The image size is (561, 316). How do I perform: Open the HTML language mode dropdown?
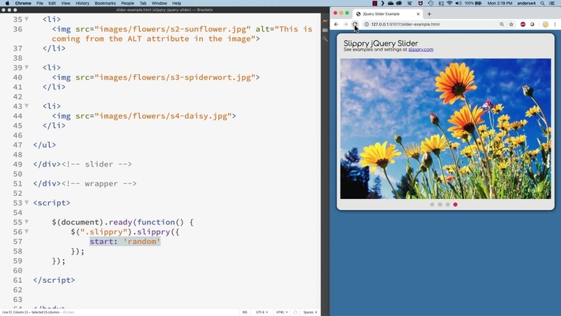pos(282,312)
